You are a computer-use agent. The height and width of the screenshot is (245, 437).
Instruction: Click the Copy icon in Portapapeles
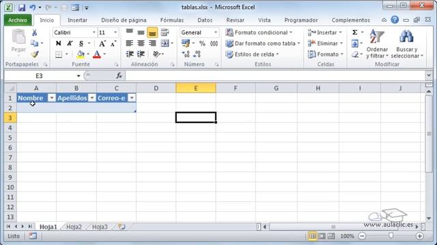(35, 43)
